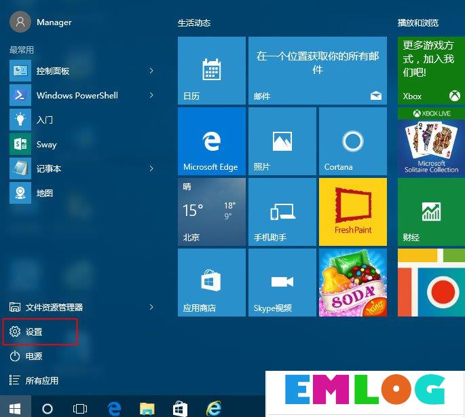Launch the Fresh Paint tile

353,212
